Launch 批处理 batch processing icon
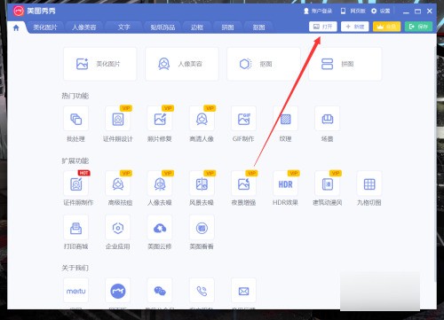This screenshot has width=444, height=320. click(75, 119)
